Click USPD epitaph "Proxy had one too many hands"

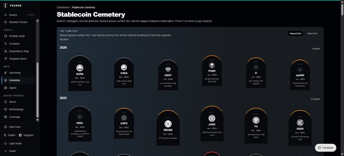coord(124,133)
